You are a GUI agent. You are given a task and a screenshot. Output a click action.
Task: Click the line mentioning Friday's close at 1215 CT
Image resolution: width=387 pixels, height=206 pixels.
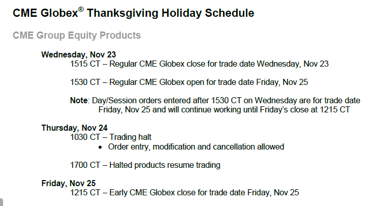224,110
